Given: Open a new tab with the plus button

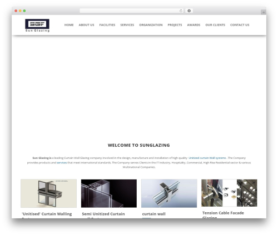Looking at the screenshot, I should [x=264, y=12].
